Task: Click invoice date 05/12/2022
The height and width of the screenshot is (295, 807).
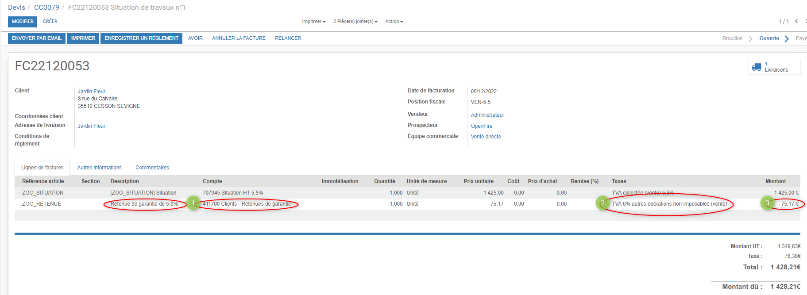Action: [483, 92]
